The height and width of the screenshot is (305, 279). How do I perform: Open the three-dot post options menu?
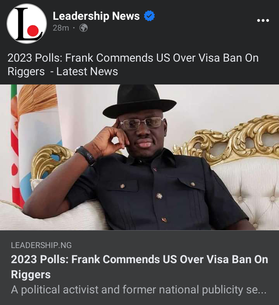pos(263,20)
